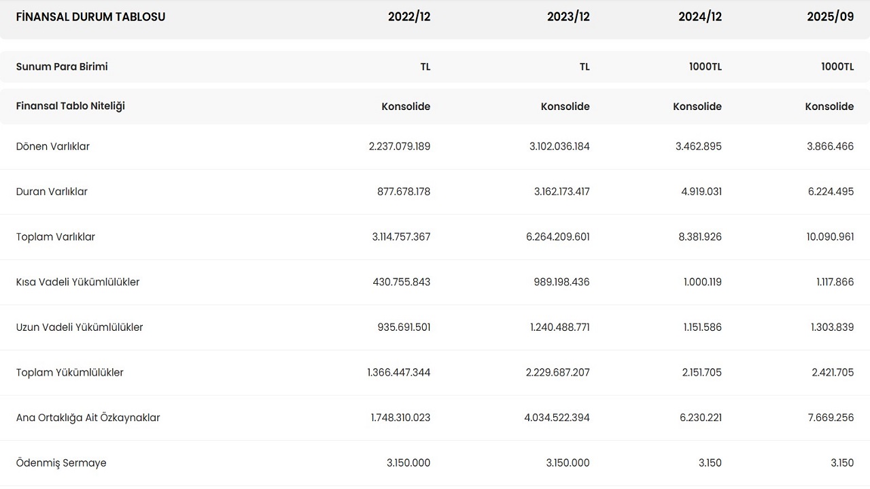Select the 2025/09 period header

[x=830, y=17]
